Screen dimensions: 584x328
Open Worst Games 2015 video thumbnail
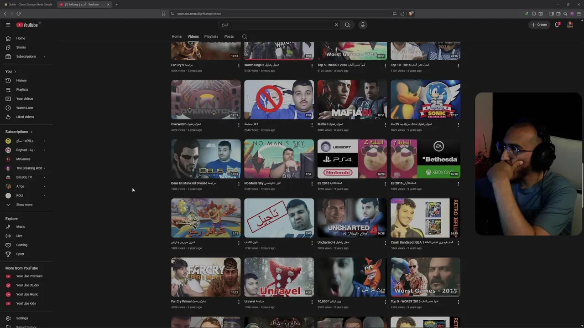pos(425,277)
